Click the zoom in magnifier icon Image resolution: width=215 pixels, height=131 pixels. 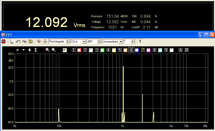(x=47, y=50)
